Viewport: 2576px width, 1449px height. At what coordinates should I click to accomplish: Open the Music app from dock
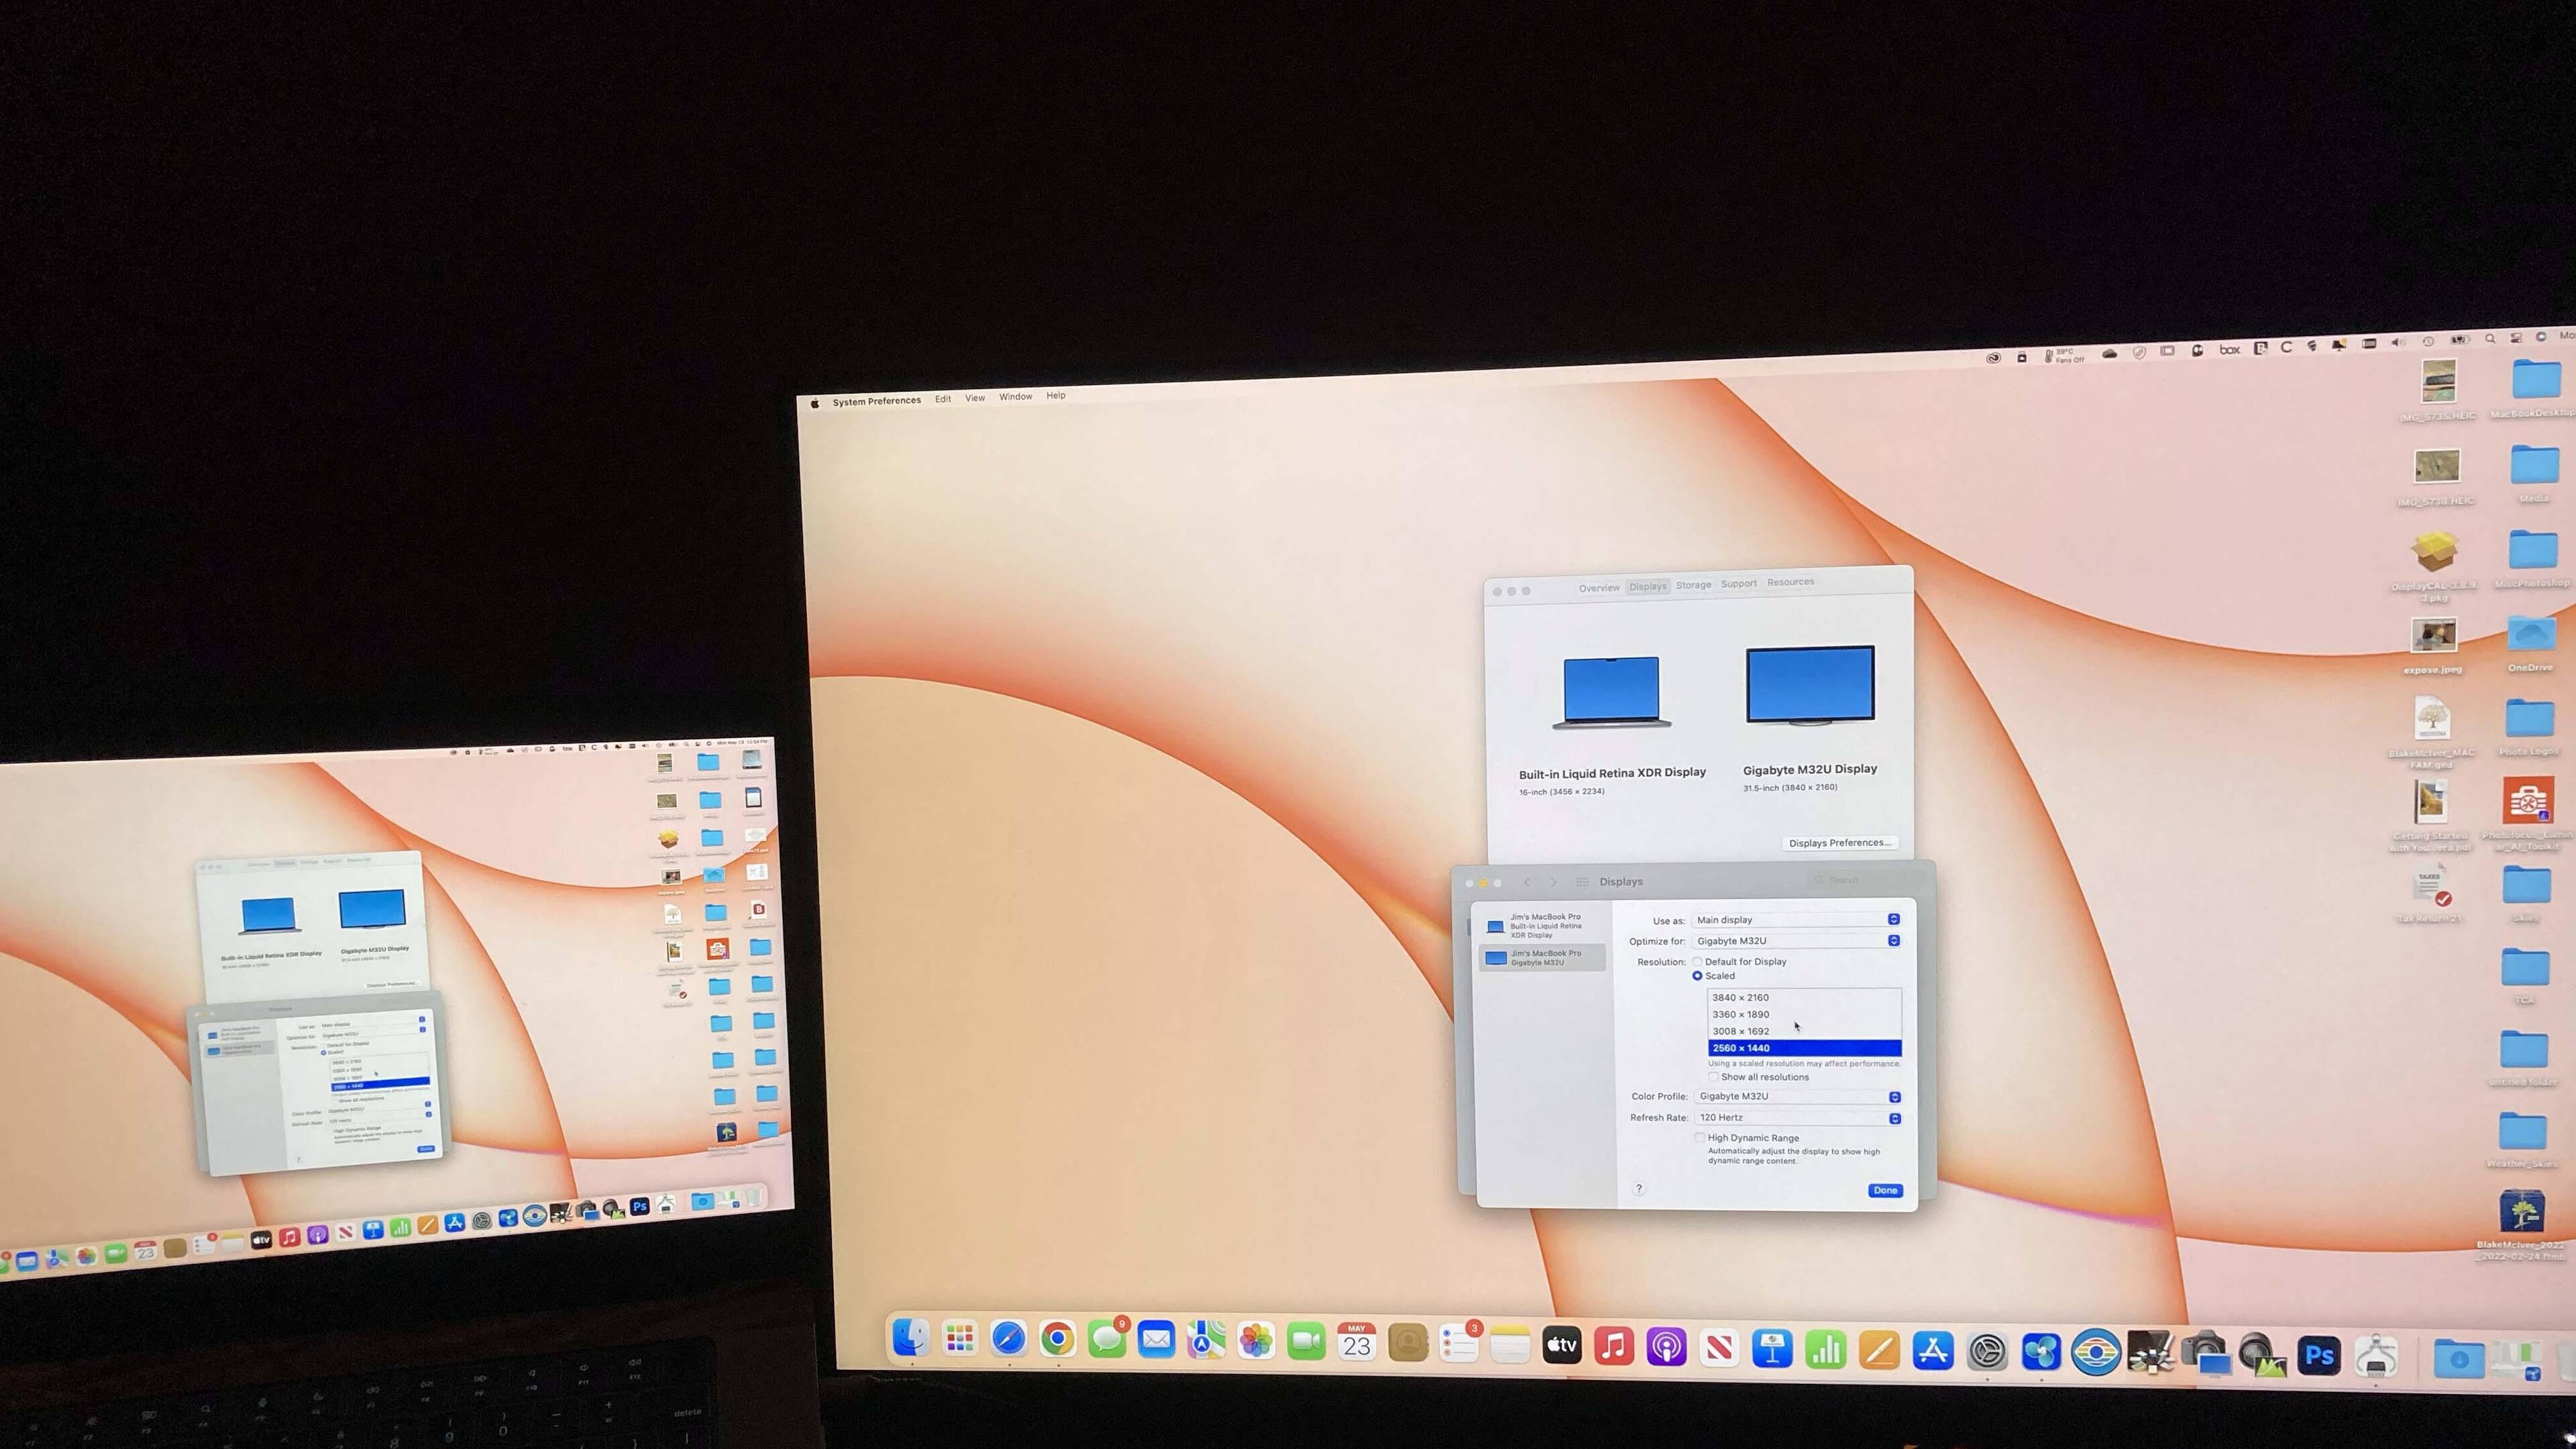tap(1613, 1346)
